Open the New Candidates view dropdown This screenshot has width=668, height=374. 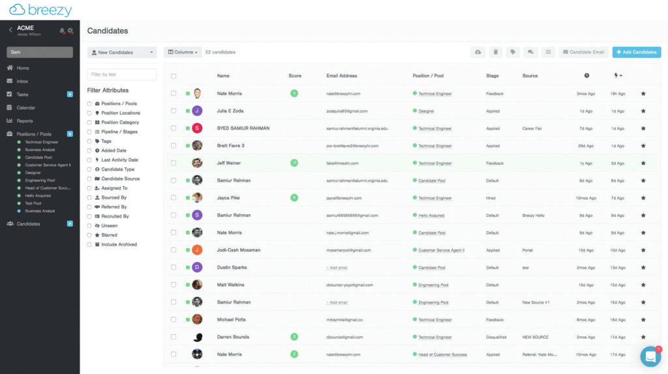[x=122, y=52]
